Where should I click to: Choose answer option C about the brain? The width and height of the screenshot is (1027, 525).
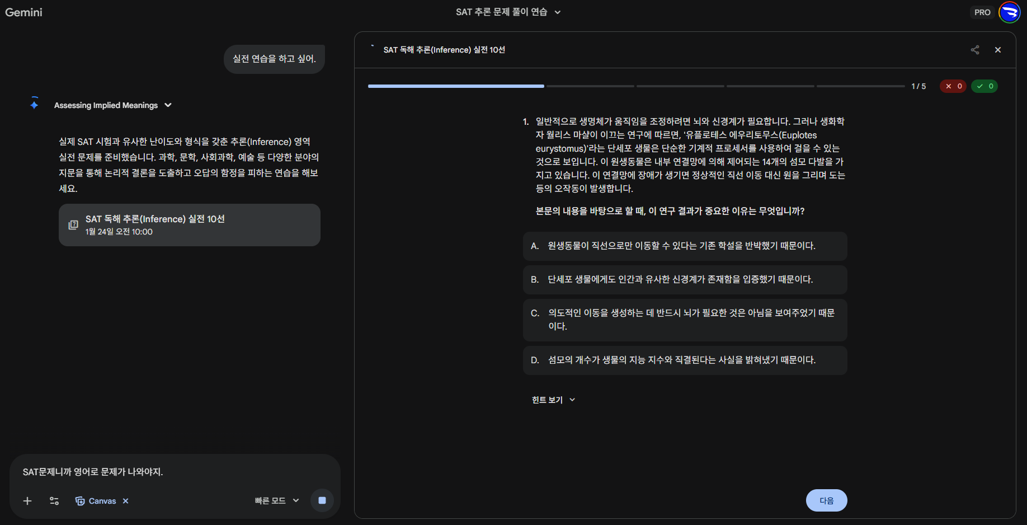684,320
